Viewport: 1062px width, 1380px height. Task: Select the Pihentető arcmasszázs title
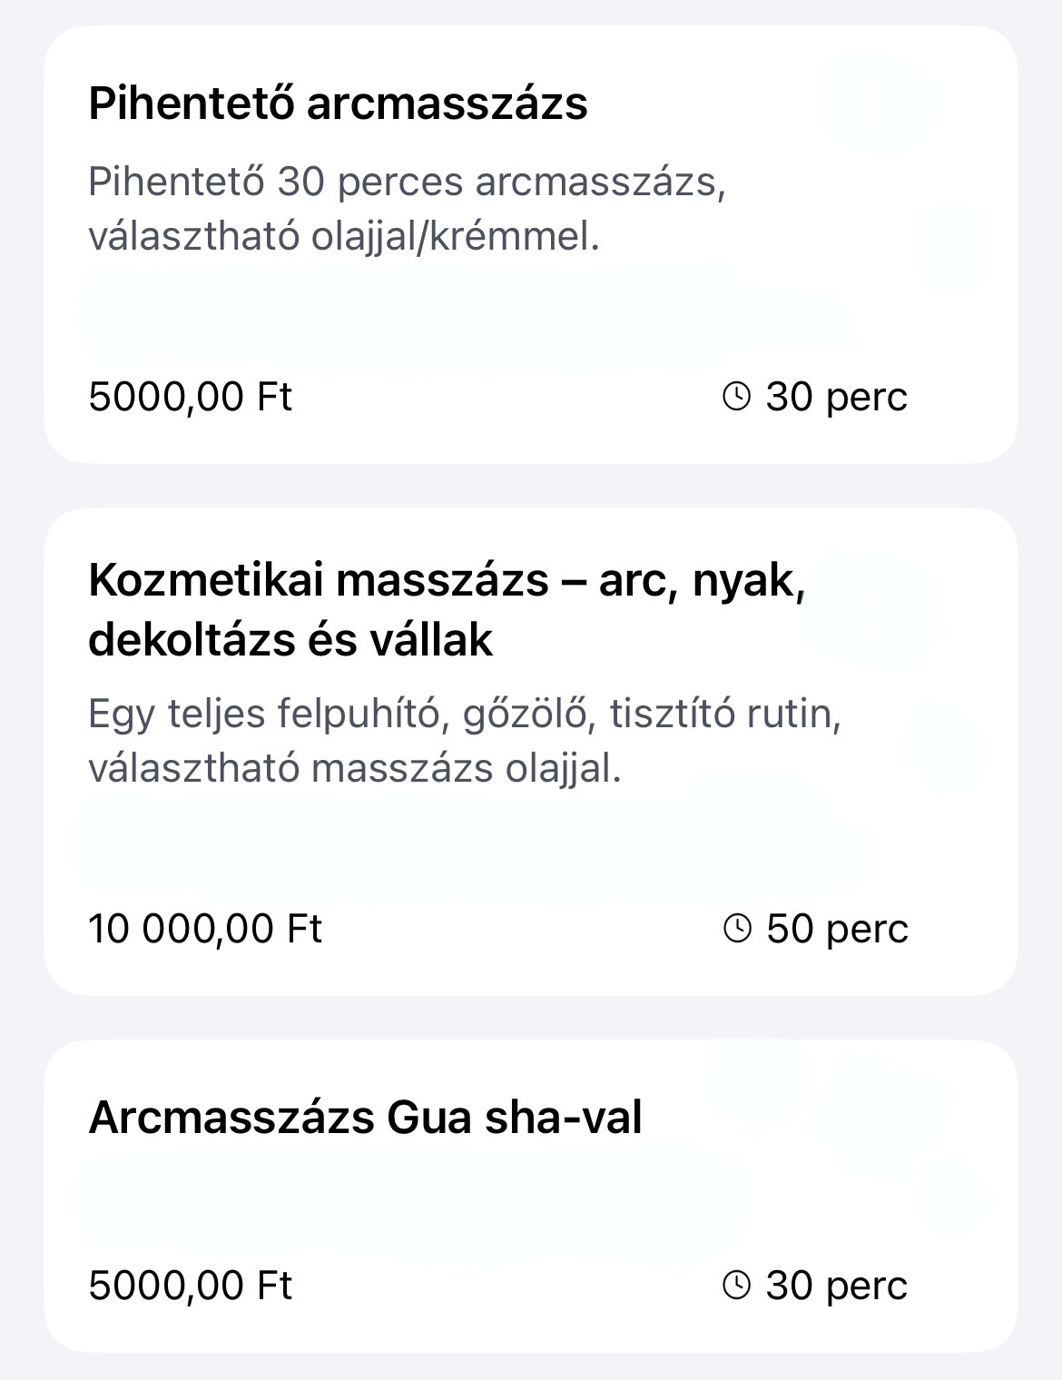[x=338, y=103]
